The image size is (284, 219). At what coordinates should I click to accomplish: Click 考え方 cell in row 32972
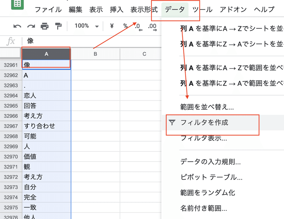[47, 177]
